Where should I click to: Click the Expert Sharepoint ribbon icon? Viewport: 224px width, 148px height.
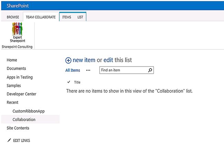(17, 33)
